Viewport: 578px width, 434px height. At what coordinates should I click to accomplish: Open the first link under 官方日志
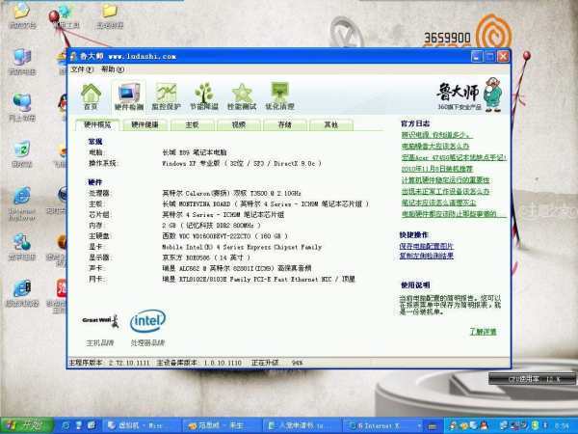[436, 135]
